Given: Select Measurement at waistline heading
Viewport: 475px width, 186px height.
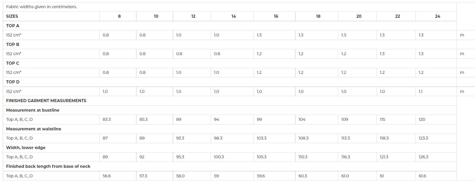Looking at the screenshot, I should pyautogui.click(x=34, y=129).
